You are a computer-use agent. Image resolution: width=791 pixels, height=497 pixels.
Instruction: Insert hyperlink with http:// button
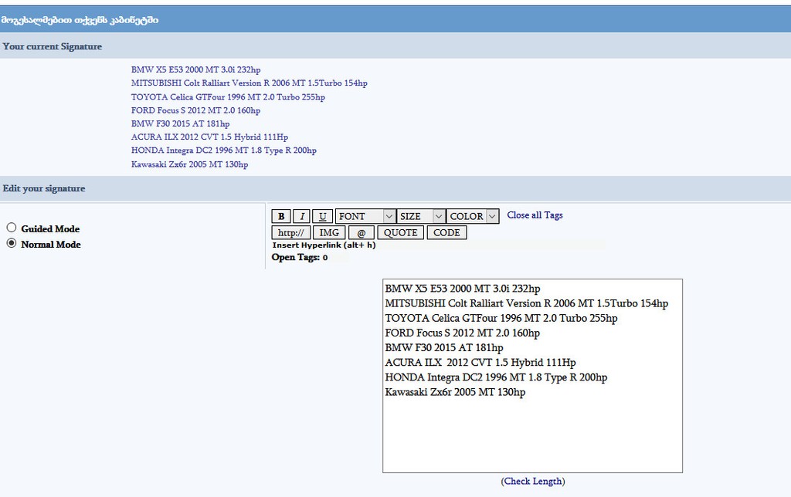coord(291,233)
